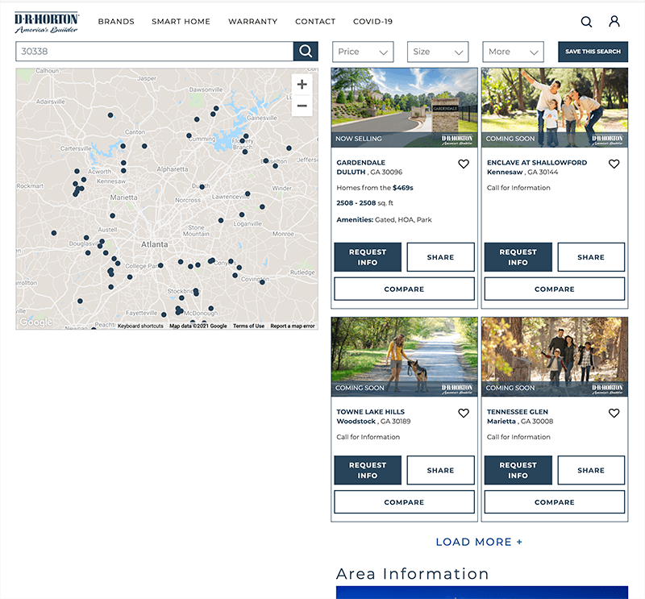Favorite Enclave at Shallowford heart
The height and width of the screenshot is (599, 645).
coord(614,164)
